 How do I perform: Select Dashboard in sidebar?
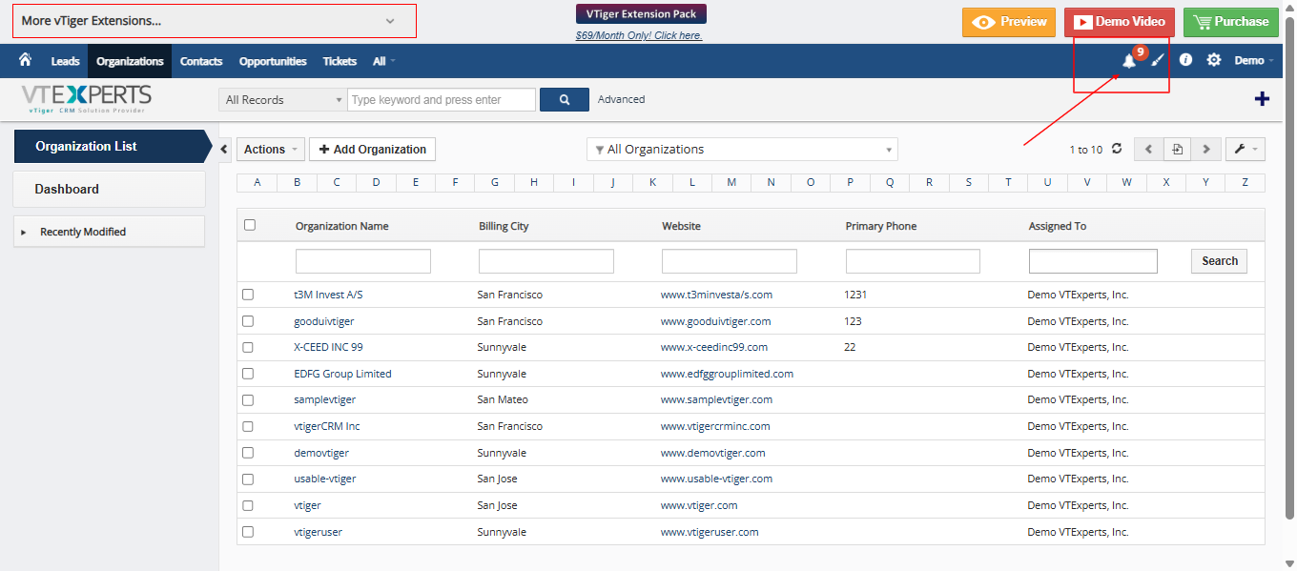pos(109,189)
